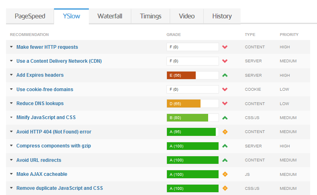Screen dimensions: 317x195
Task: Open Use a Content Delivery Network link
Action: click(59, 61)
